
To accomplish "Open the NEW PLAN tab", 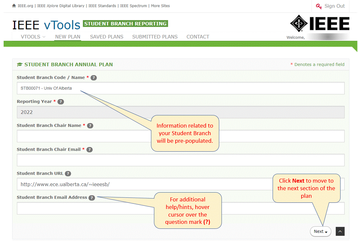I will (68, 37).
